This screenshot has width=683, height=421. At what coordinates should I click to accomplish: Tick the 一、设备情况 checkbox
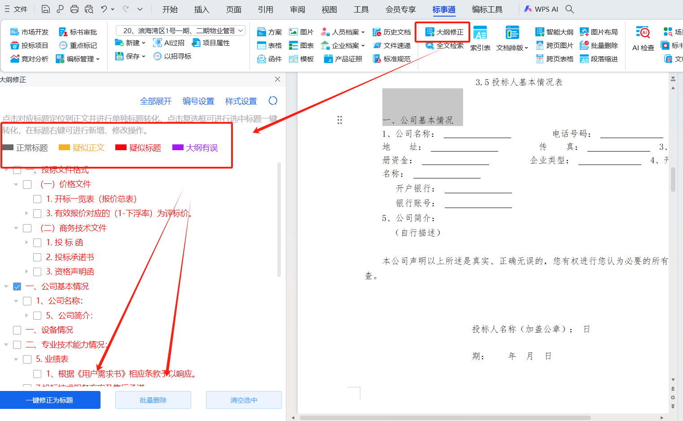[17, 330]
